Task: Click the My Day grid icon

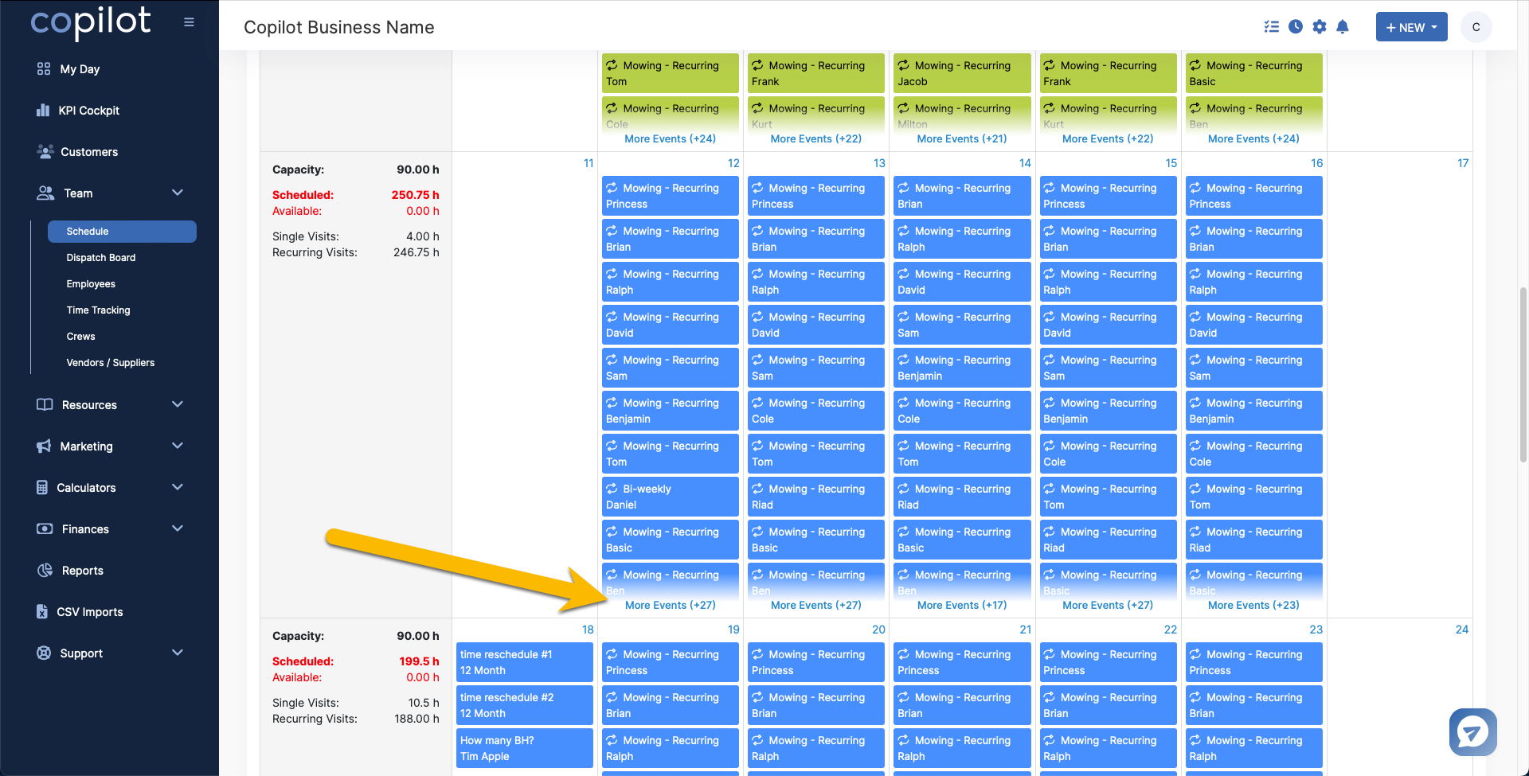Action: coord(44,69)
